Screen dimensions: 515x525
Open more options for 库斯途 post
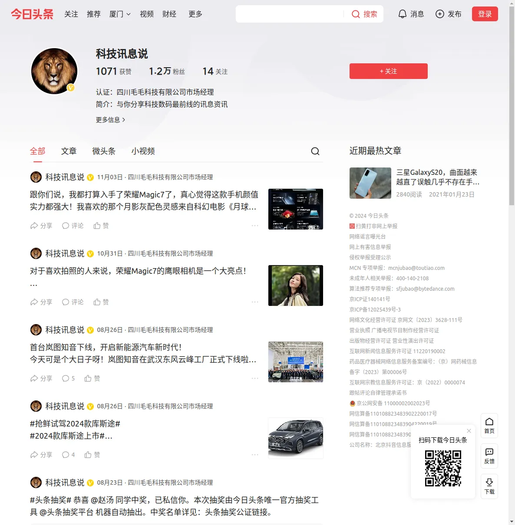[x=255, y=455]
